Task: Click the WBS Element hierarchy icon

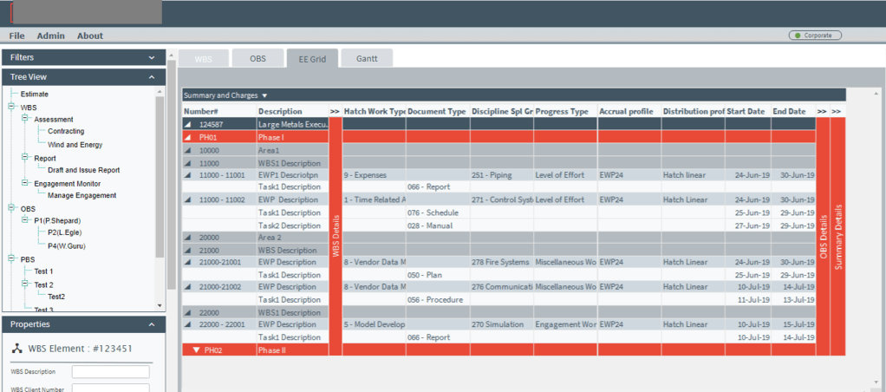Action: (17, 349)
